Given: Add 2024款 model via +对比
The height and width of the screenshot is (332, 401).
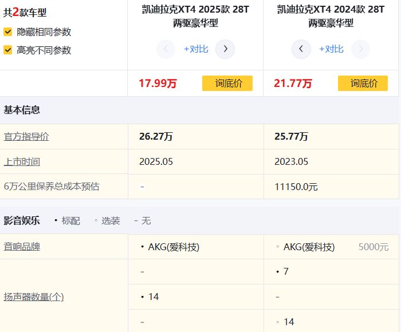Looking at the screenshot, I should tap(331, 49).
